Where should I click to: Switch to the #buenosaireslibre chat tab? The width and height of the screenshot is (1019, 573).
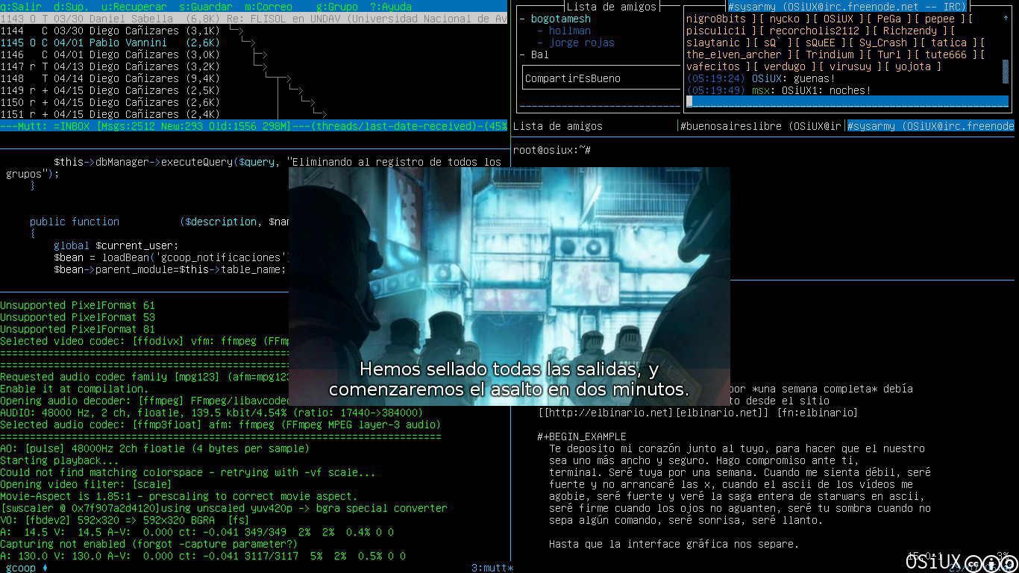[x=761, y=126]
